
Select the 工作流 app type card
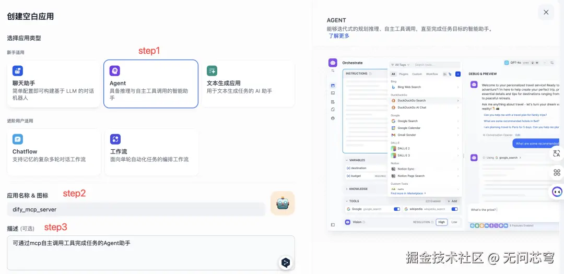pos(151,152)
